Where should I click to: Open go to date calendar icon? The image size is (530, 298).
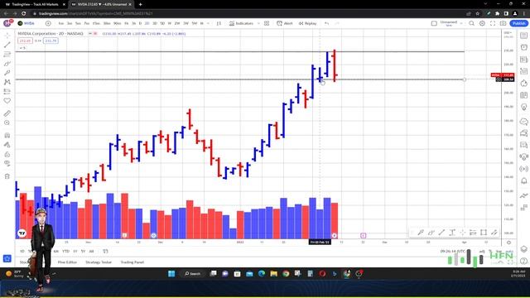(x=105, y=252)
